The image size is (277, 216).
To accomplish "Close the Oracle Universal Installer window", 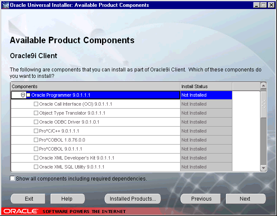I will (271, 5).
